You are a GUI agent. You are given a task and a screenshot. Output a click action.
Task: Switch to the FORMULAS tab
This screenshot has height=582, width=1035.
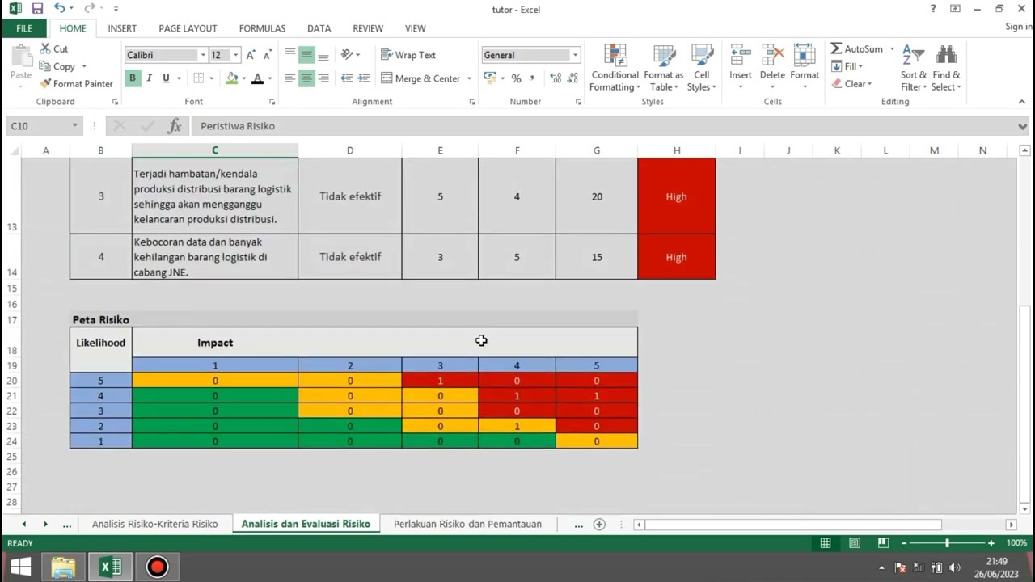tap(262, 28)
